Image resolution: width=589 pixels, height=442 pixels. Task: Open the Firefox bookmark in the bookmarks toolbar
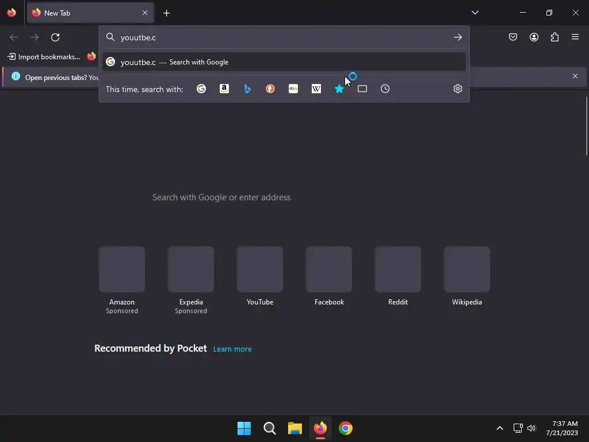click(91, 56)
